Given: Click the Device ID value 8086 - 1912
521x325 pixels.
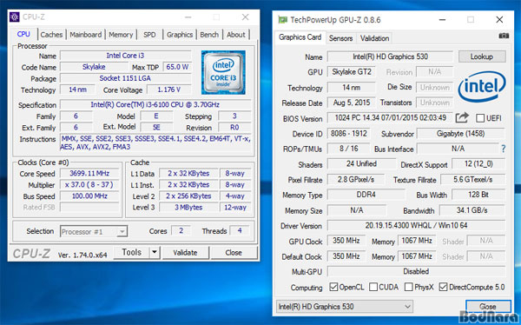Looking at the screenshot, I should tap(348, 134).
